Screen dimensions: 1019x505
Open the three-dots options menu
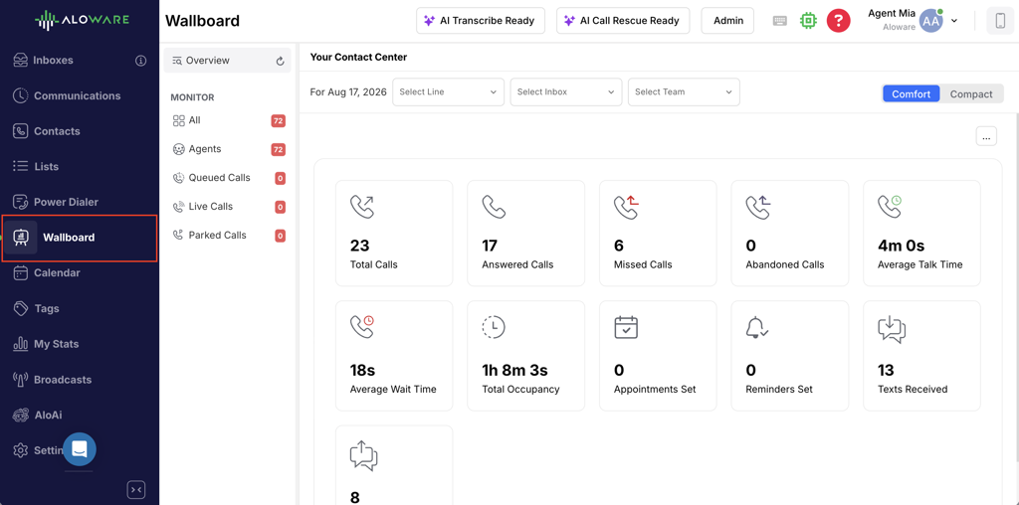986,136
